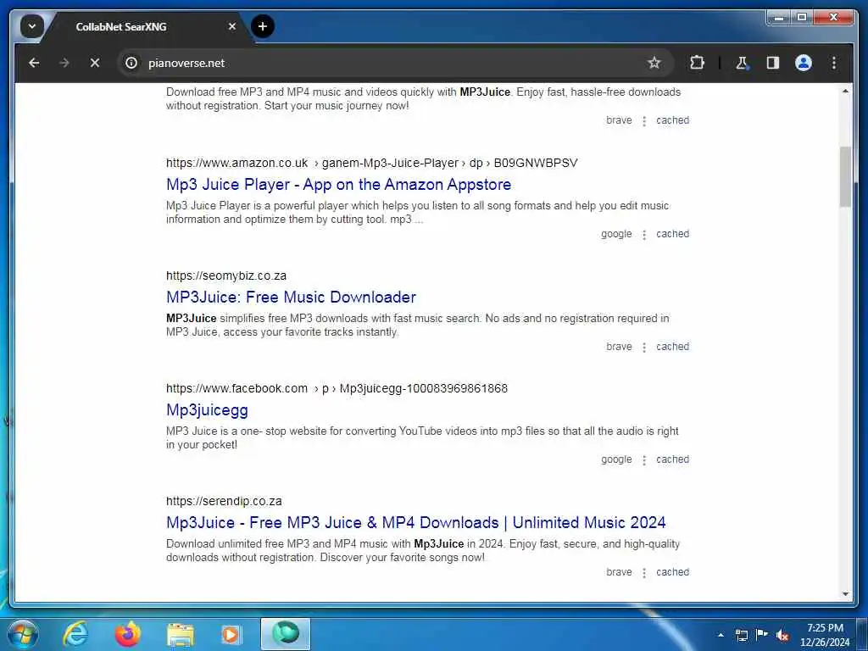
Task: Open three-dot options for top snippet
Action: [x=644, y=121]
